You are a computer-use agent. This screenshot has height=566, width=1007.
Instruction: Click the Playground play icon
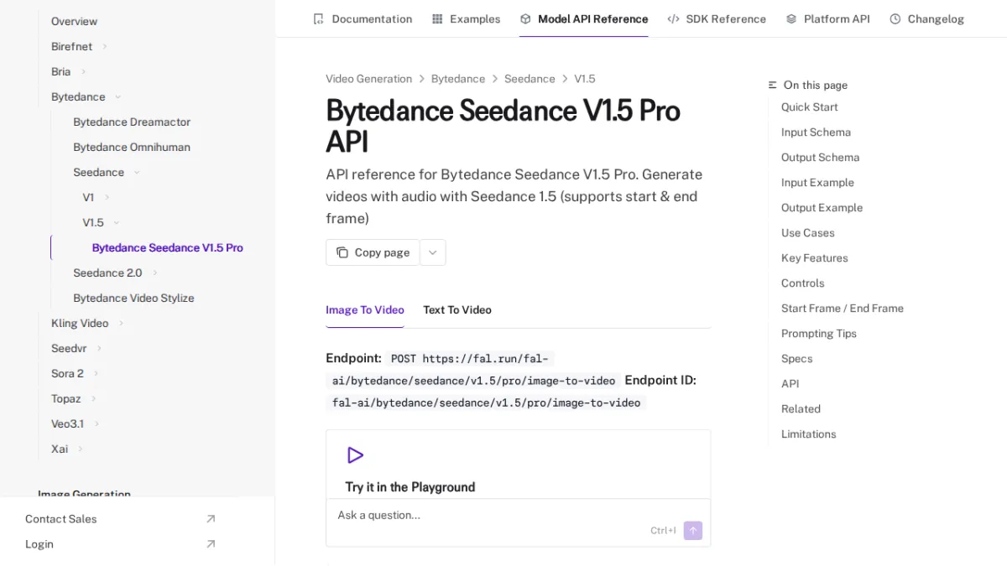[x=355, y=455]
